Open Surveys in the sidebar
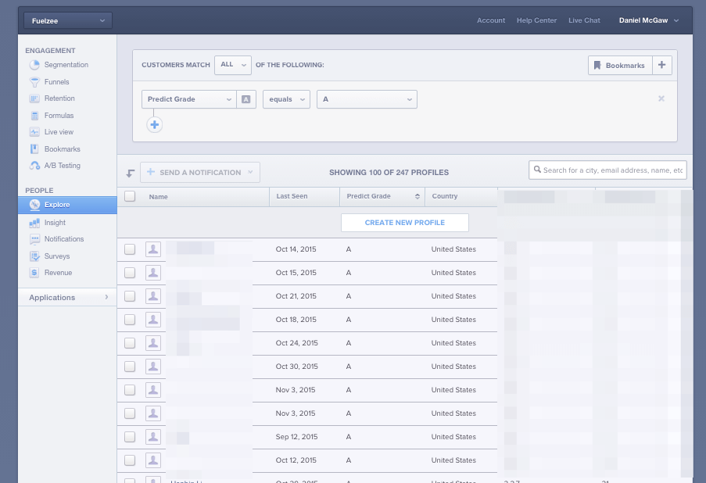Viewport: 706px width, 483px height. tap(57, 256)
